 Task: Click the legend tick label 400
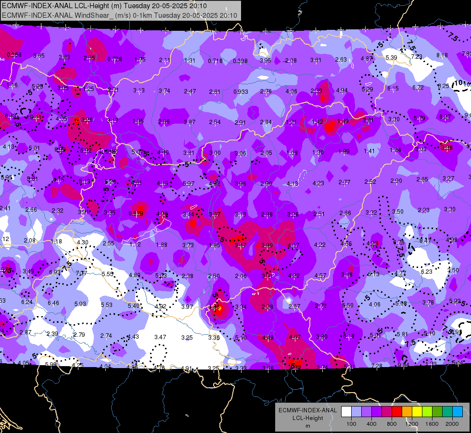click(x=371, y=424)
